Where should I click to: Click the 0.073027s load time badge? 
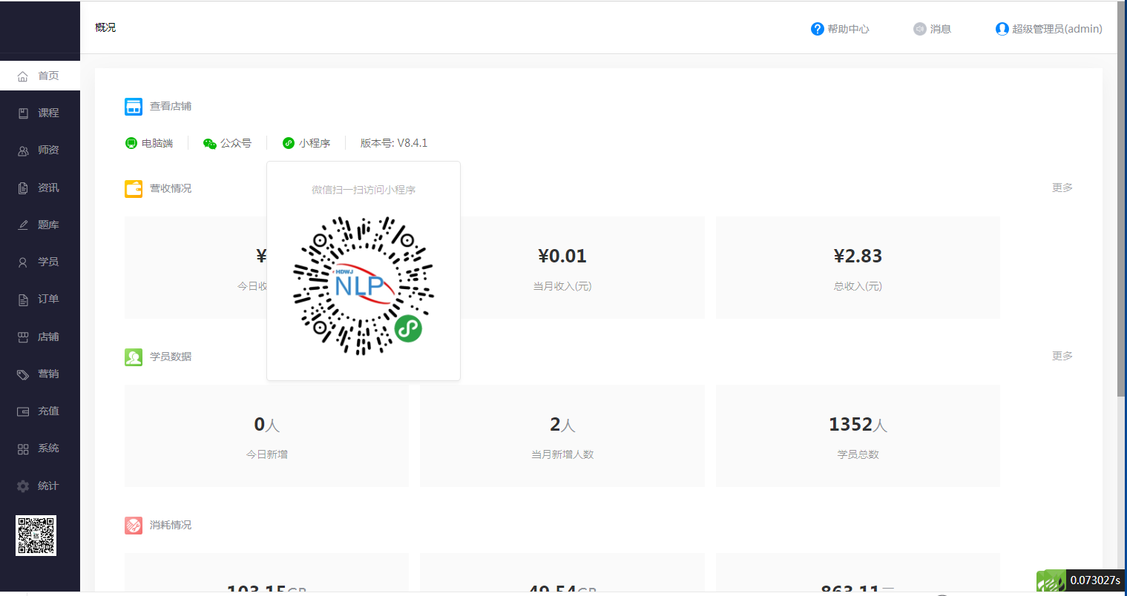pos(1095,580)
